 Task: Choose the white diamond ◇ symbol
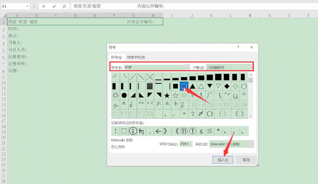pos(235,86)
